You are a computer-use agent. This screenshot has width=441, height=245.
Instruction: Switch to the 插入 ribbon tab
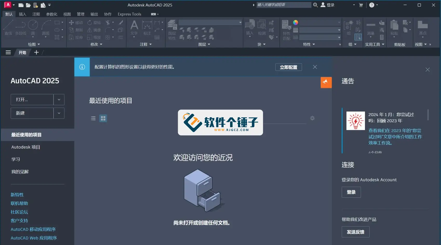pos(22,14)
